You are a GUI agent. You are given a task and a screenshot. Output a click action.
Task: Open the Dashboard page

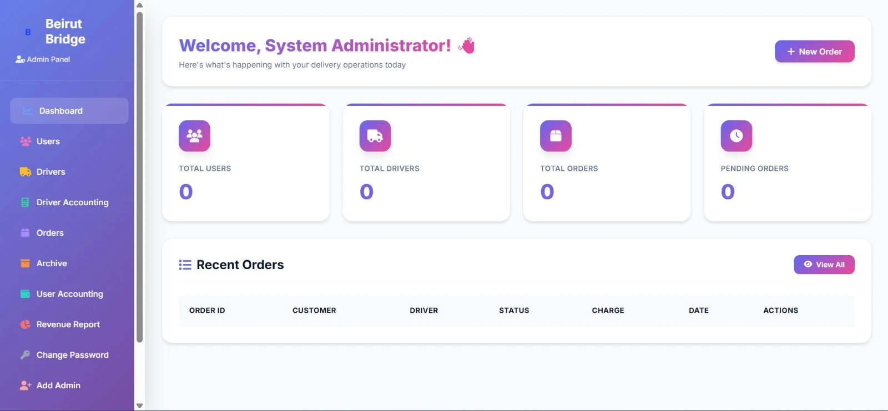coord(69,111)
